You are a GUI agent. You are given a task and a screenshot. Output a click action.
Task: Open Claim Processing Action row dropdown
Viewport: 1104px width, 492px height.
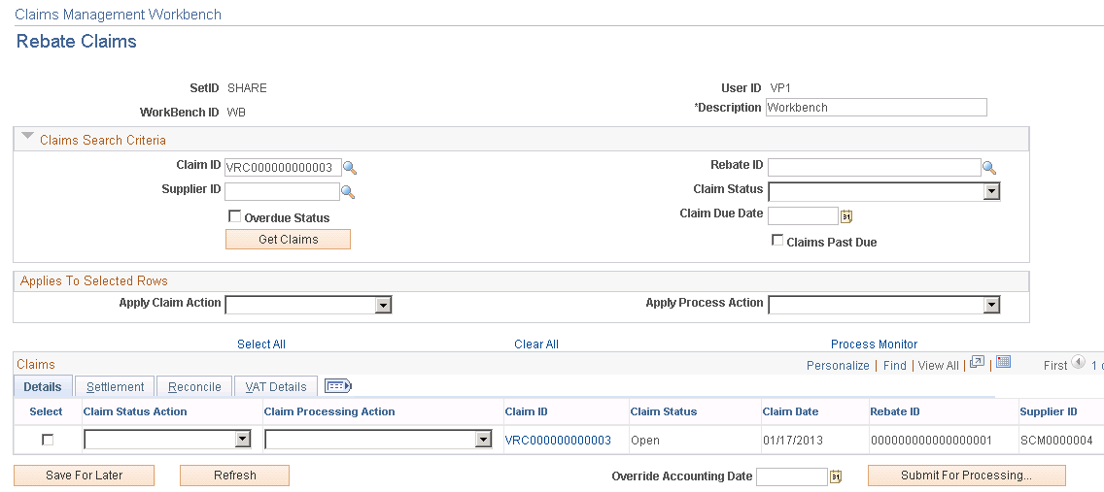pyautogui.click(x=377, y=440)
